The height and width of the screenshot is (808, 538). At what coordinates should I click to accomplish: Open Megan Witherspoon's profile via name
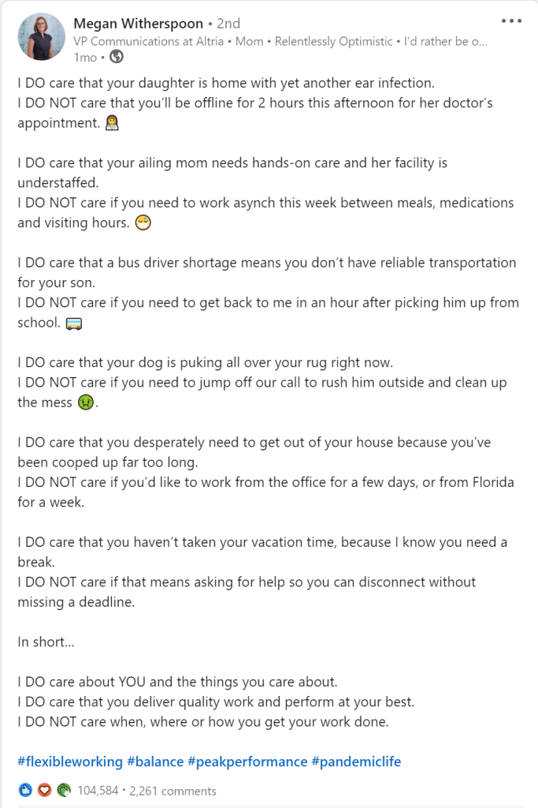click(x=139, y=24)
